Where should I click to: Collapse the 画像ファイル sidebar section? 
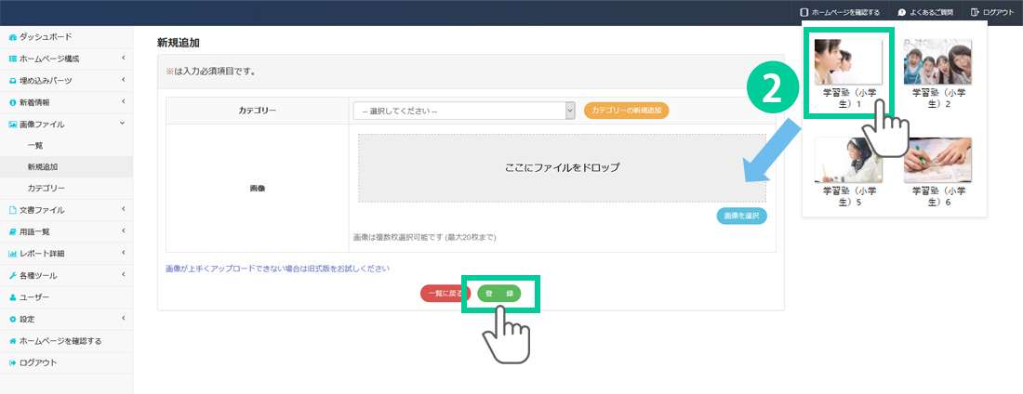click(122, 124)
